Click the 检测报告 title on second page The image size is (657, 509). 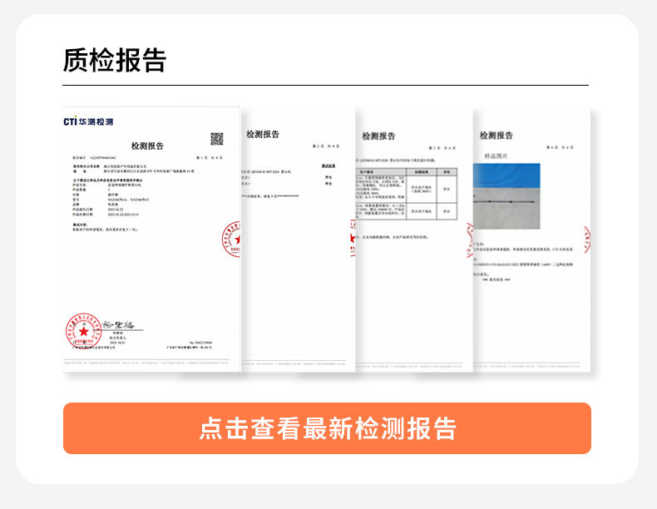[263, 134]
